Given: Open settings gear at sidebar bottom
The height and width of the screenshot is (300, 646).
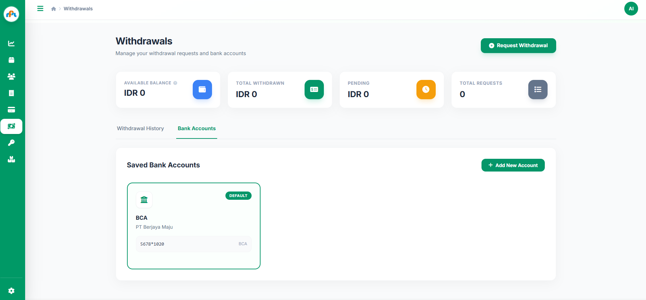Looking at the screenshot, I should coord(11,291).
